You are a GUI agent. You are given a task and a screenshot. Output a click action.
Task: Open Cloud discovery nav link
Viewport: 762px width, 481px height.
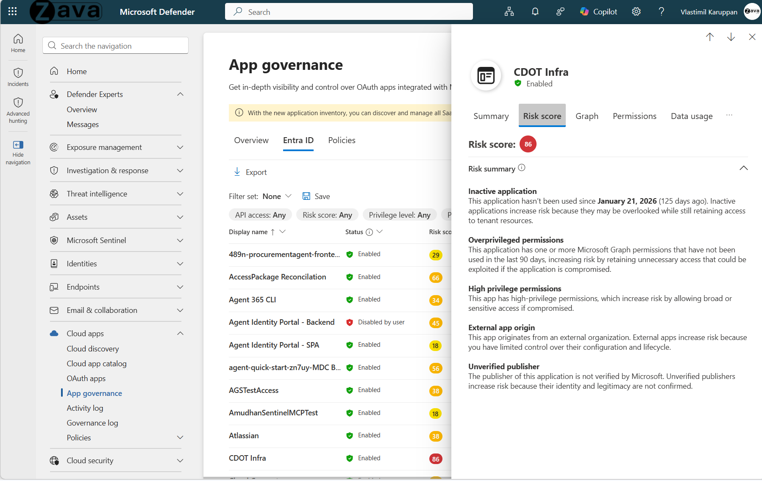[x=93, y=349]
